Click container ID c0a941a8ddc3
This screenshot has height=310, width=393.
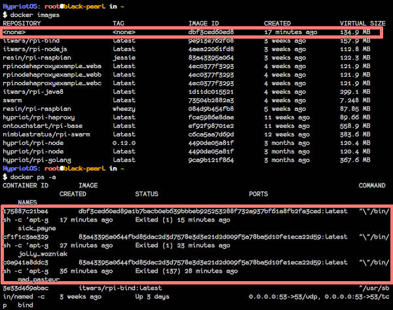(26, 263)
